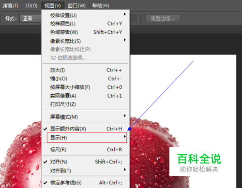Screen dimensions: 242x188
Task: Open the 帮助(H) menu
Action: pos(101,6)
